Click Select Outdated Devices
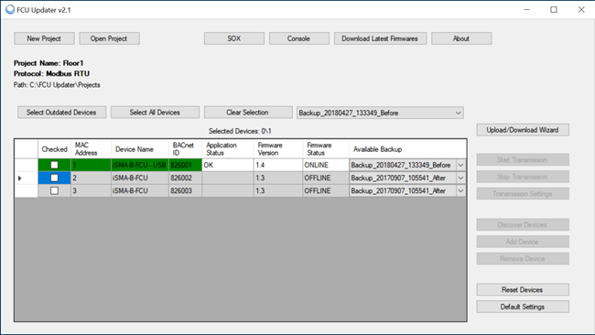 tap(61, 113)
